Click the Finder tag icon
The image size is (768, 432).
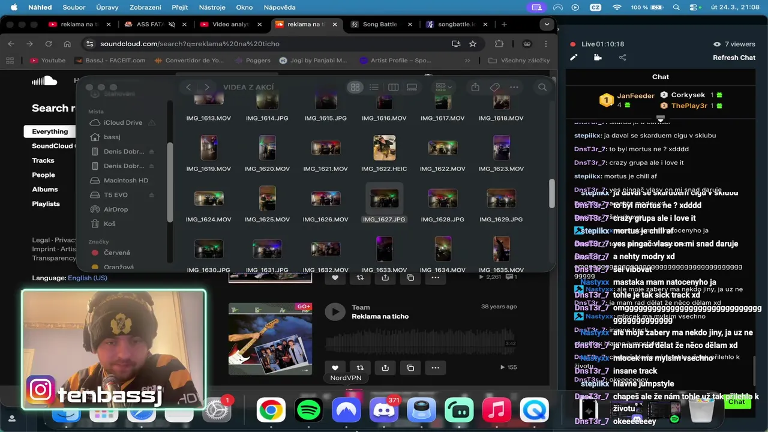[494, 87]
